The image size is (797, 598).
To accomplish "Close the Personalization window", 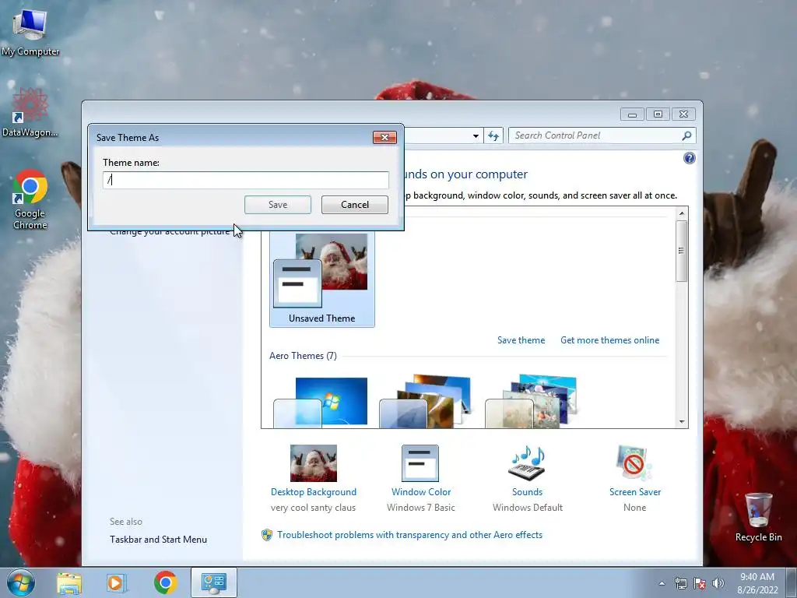I will (683, 114).
